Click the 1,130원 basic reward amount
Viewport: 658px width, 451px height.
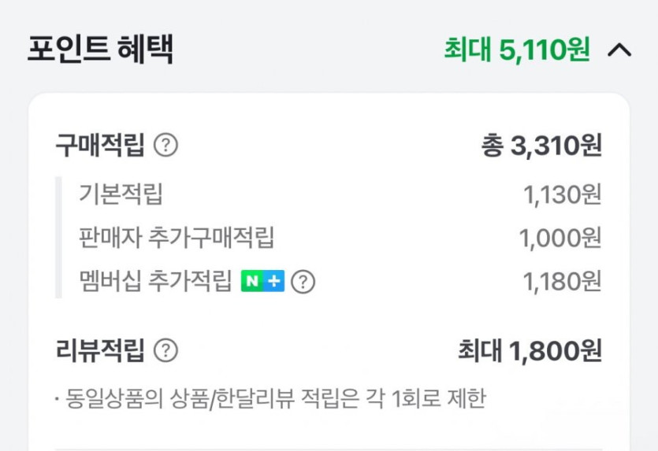click(562, 194)
